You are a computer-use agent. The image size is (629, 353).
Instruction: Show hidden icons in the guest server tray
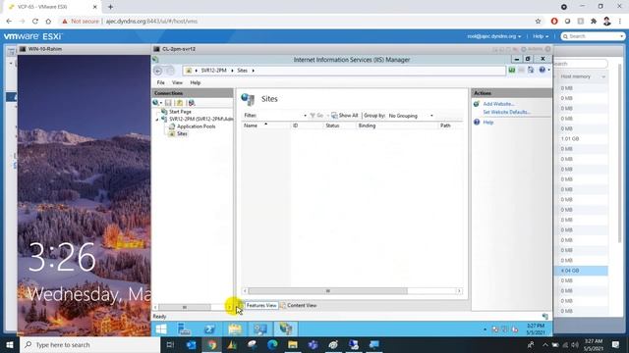point(485,329)
